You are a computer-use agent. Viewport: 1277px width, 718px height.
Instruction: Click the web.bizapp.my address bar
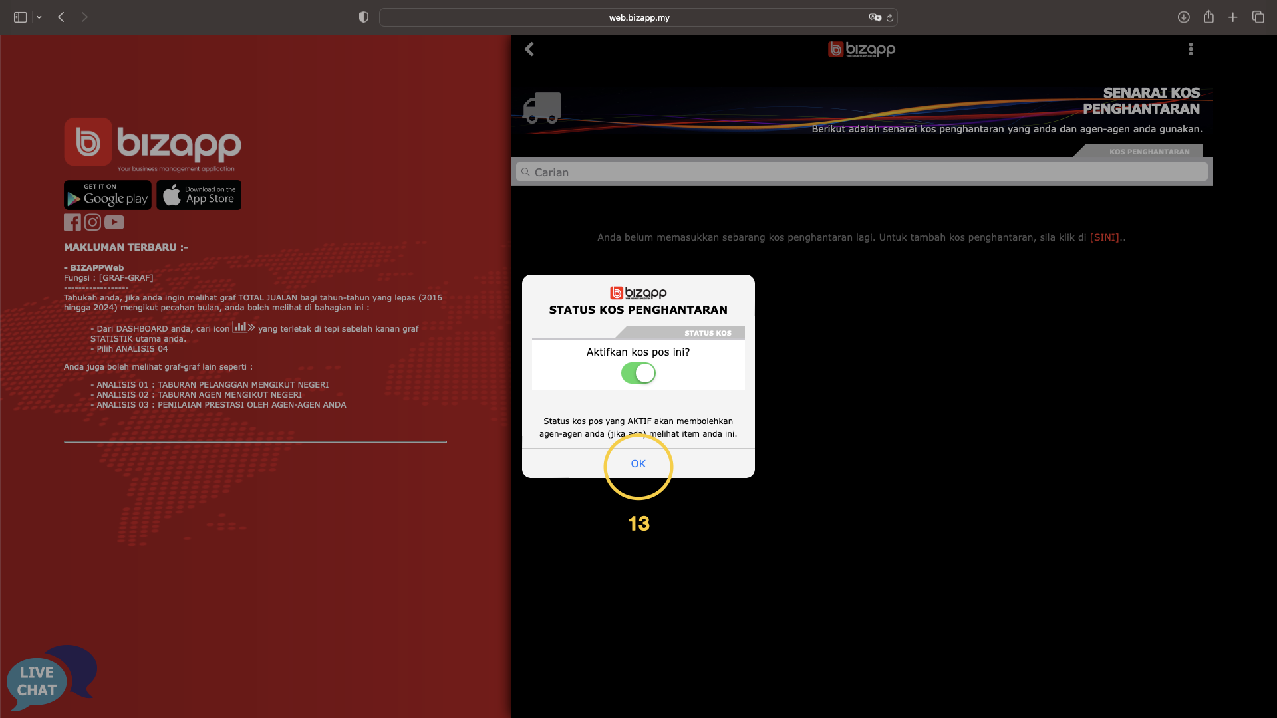tap(638, 17)
